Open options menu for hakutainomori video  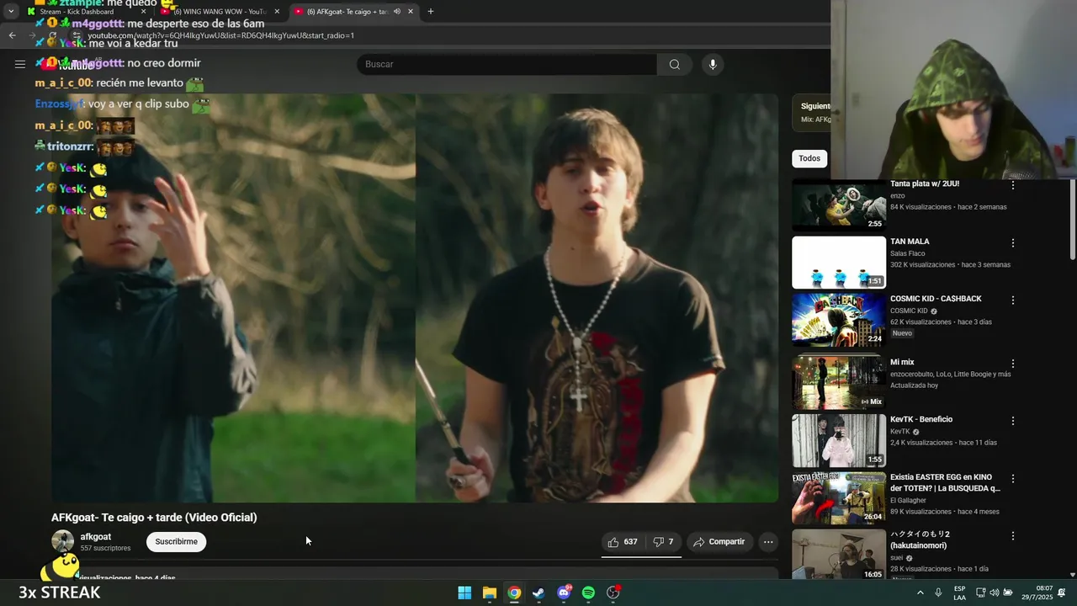click(1013, 535)
